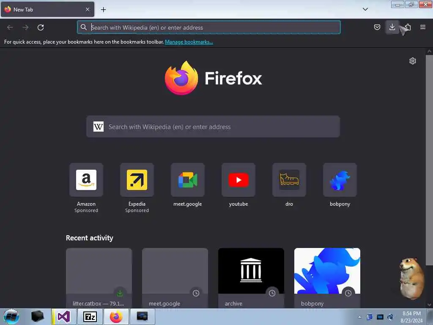Open the litter.catbox recent activity card
Image resolution: width=433 pixels, height=325 pixels.
pos(99,278)
